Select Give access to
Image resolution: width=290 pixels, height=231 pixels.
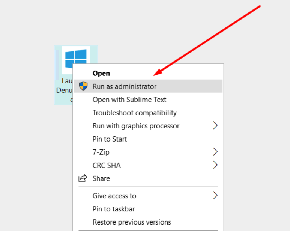(x=114, y=196)
